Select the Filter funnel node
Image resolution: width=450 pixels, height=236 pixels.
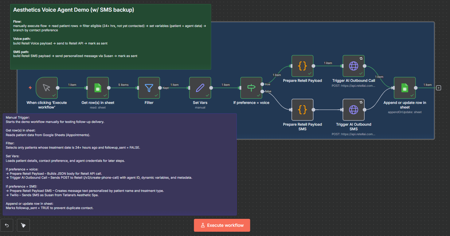click(x=149, y=88)
